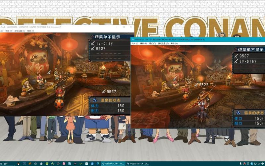
Task: Click 温泉的状态 panel title in Instance 1
Action: coord(254,113)
